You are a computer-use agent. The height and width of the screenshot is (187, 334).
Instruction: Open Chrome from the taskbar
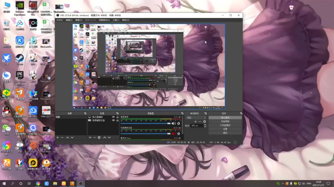(x=38, y=184)
